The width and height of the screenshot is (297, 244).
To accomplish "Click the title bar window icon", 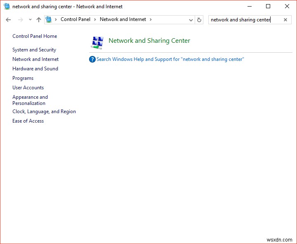I will [7, 7].
